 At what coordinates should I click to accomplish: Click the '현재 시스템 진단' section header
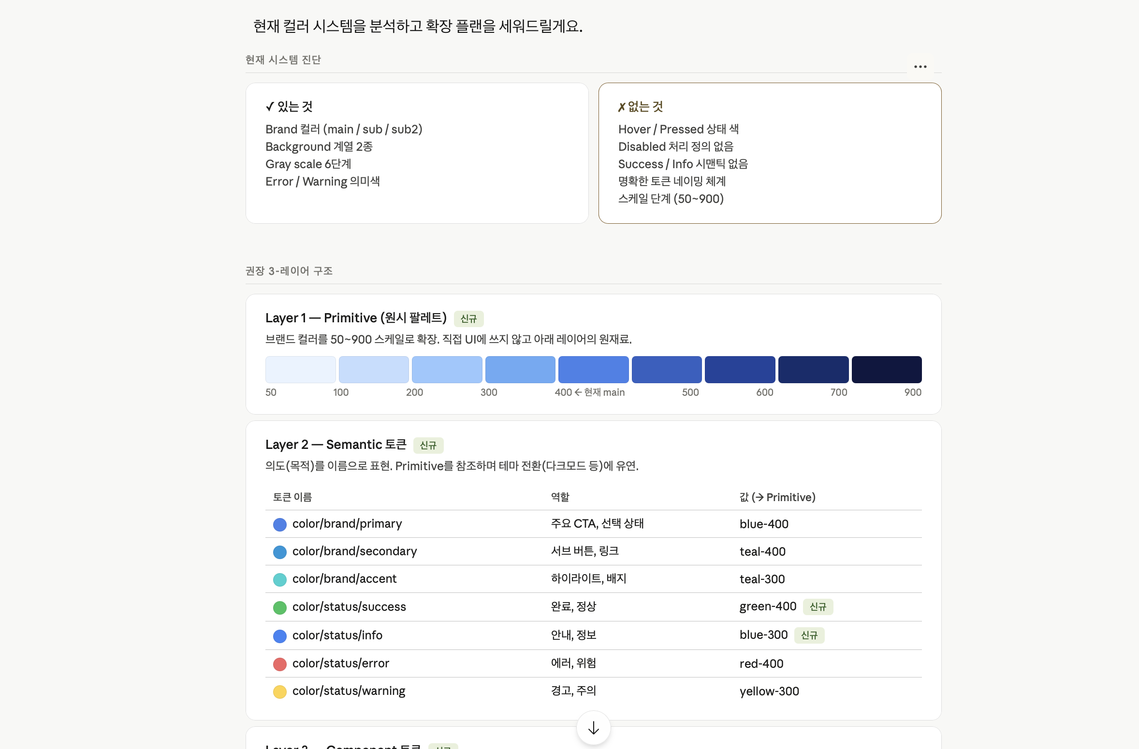coord(283,60)
